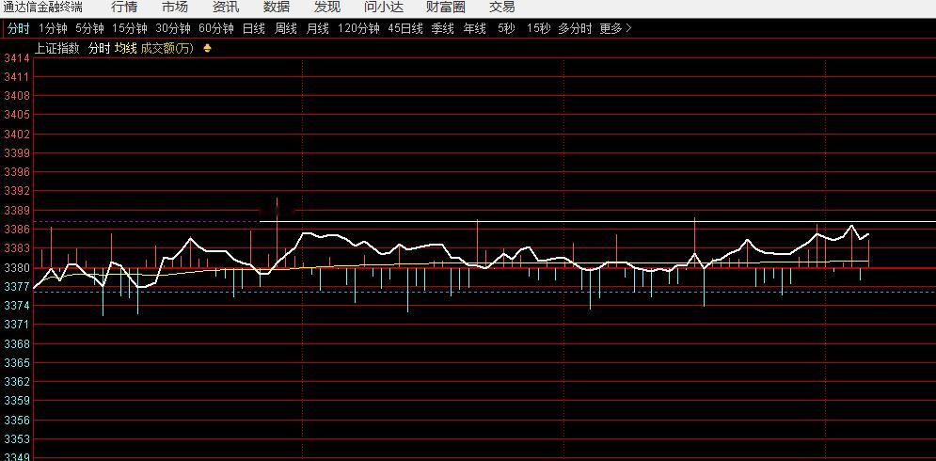This screenshot has height=461, width=936.
Task: Switch to 5秒 chart period
Action: (507, 28)
